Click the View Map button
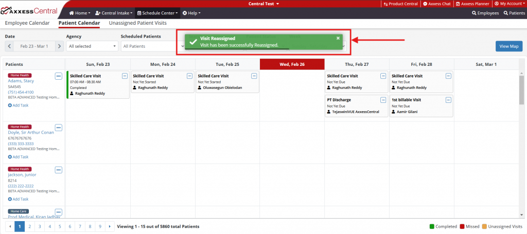Screen dimensions: 527x234 (508, 46)
